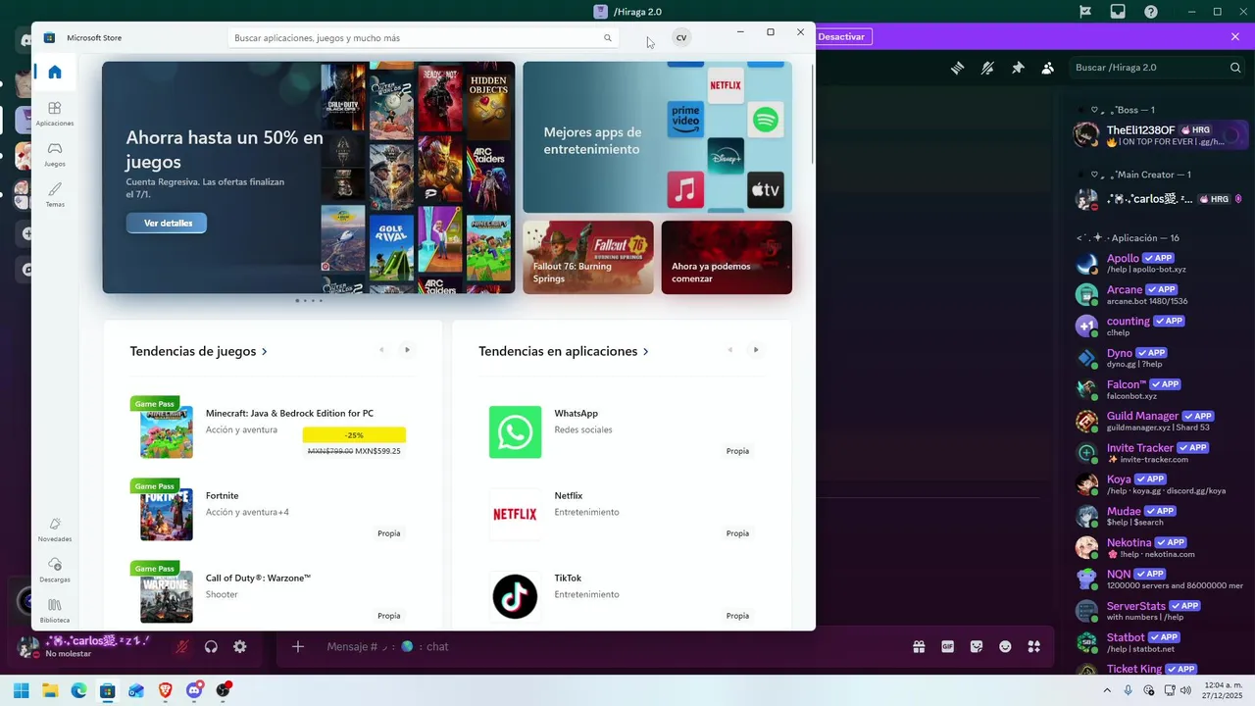
Task: Click 'Desactivar' in Discord purple banner
Action: click(x=841, y=36)
